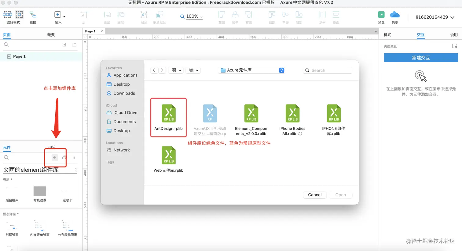Click the search icon in the pages panel
This screenshot has height=251, width=462.
coord(6,45)
